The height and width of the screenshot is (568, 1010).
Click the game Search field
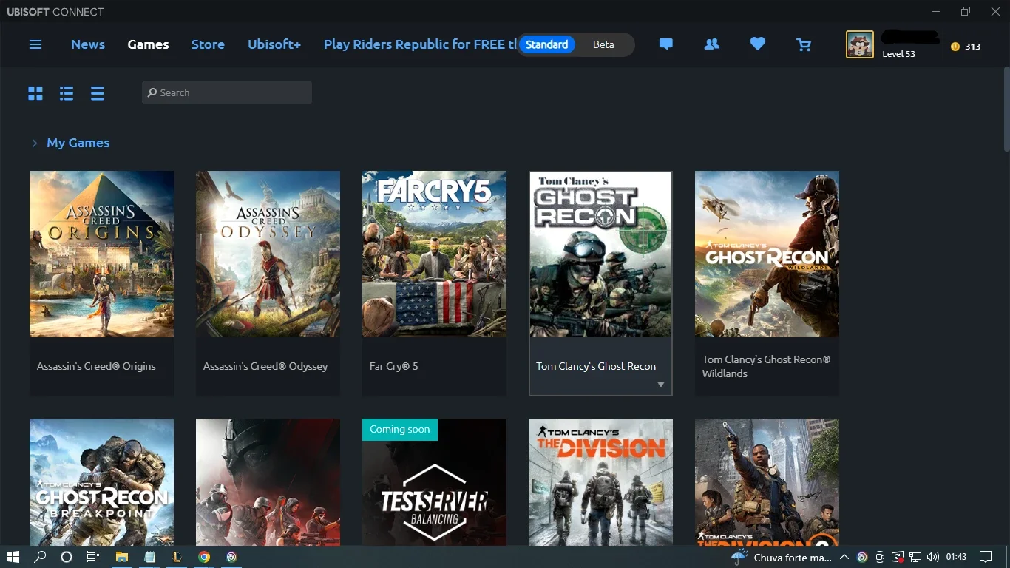[x=227, y=92]
